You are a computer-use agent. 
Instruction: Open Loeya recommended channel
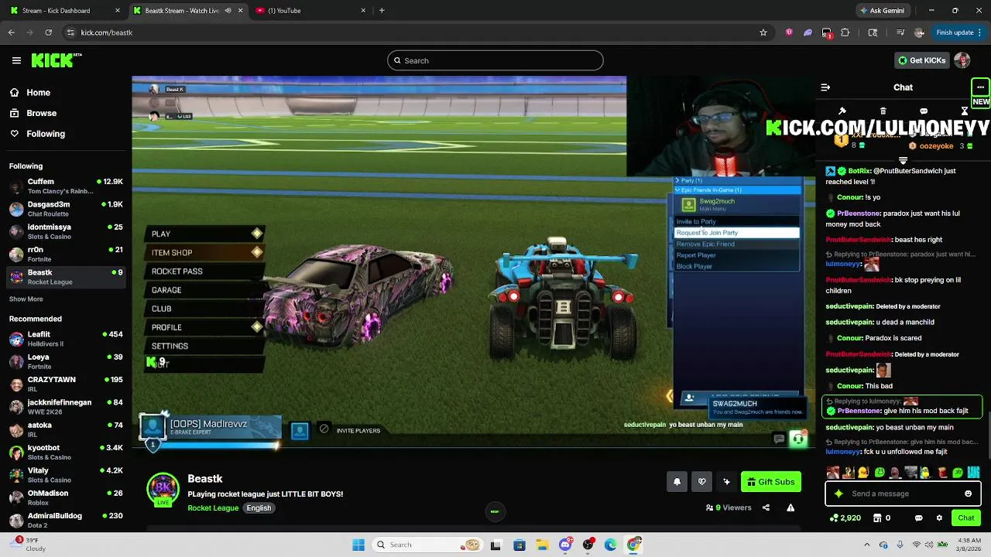coord(65,361)
